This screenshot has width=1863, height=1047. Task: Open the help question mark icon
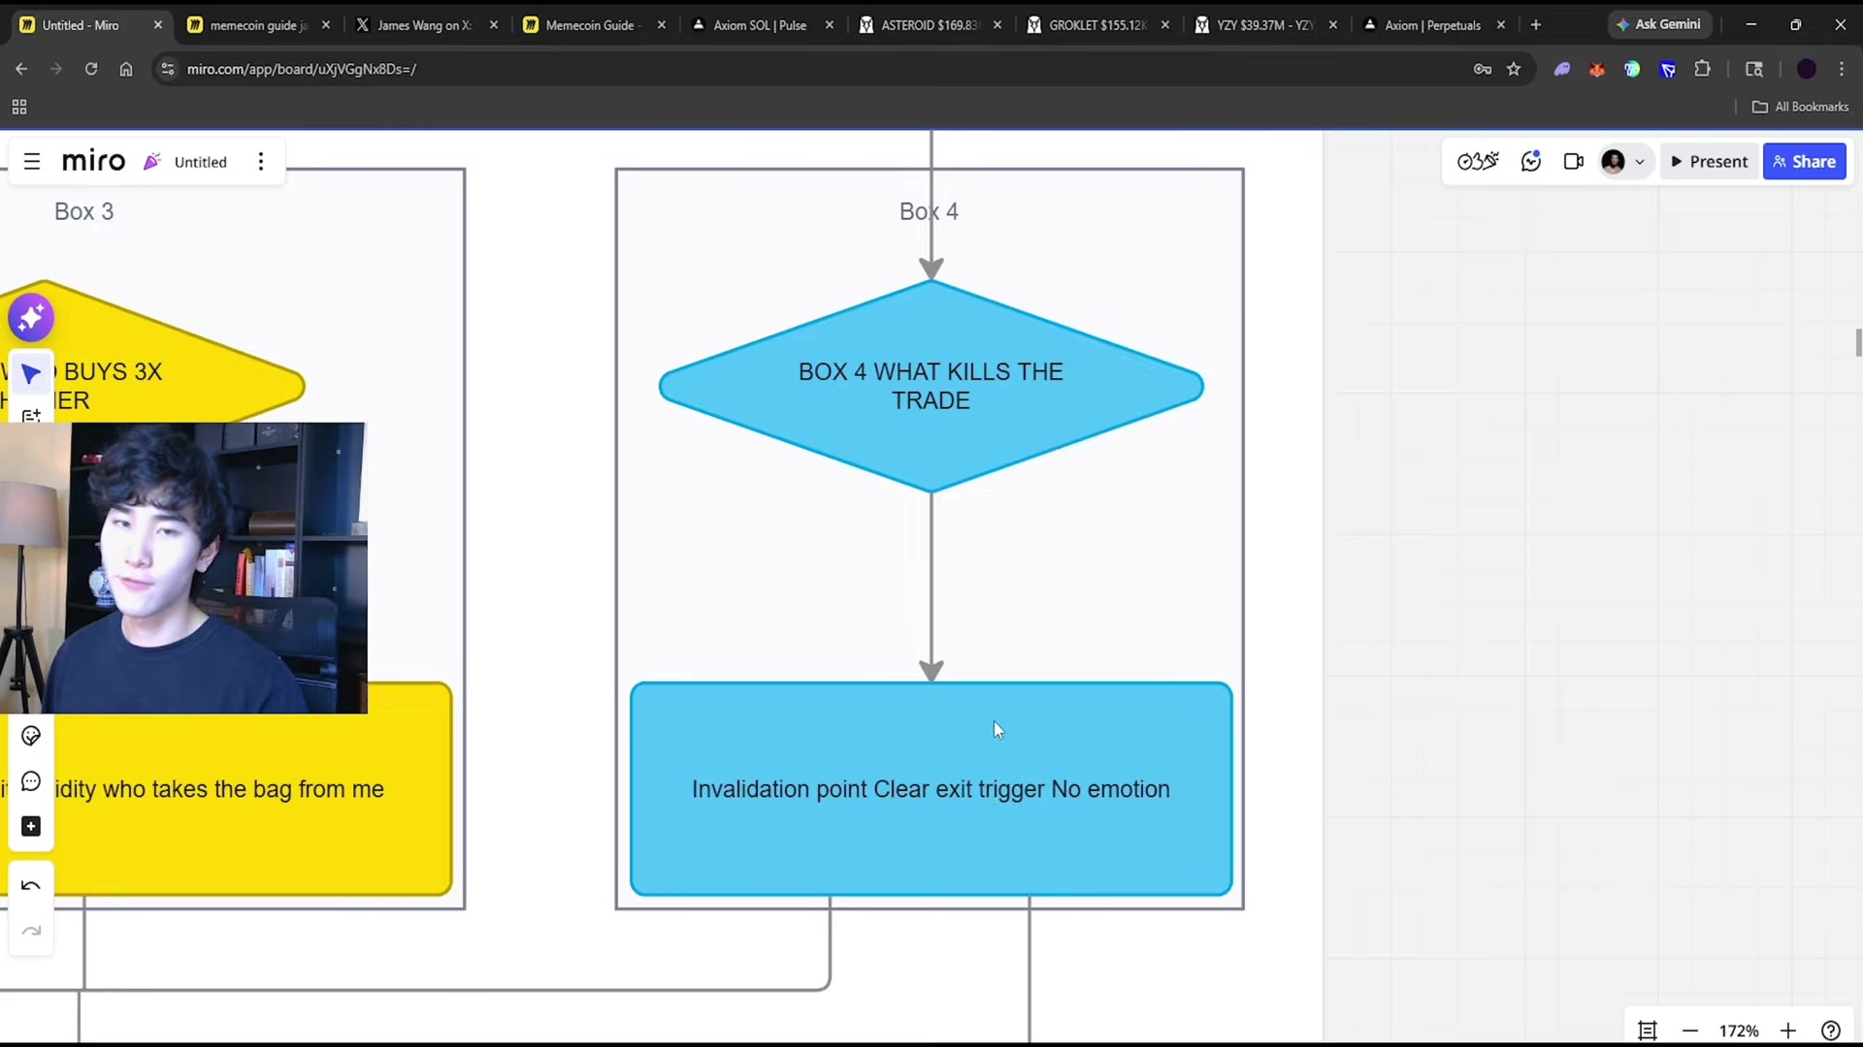tap(1831, 1031)
